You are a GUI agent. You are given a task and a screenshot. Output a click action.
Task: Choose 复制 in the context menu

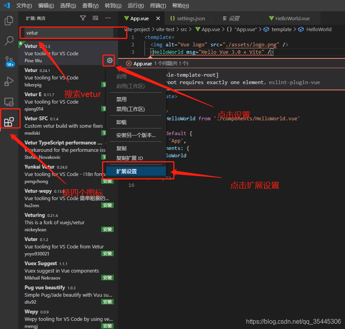click(x=136, y=148)
